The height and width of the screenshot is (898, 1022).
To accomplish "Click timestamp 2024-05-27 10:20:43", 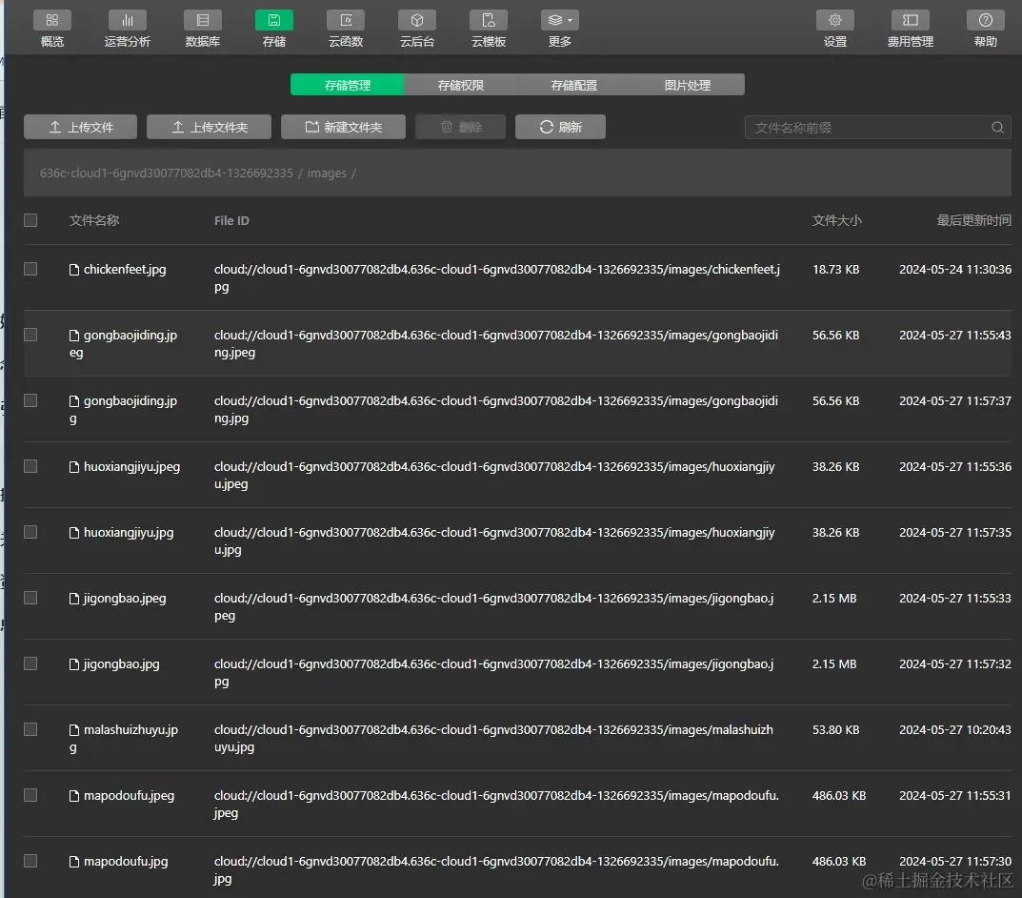I will point(955,730).
